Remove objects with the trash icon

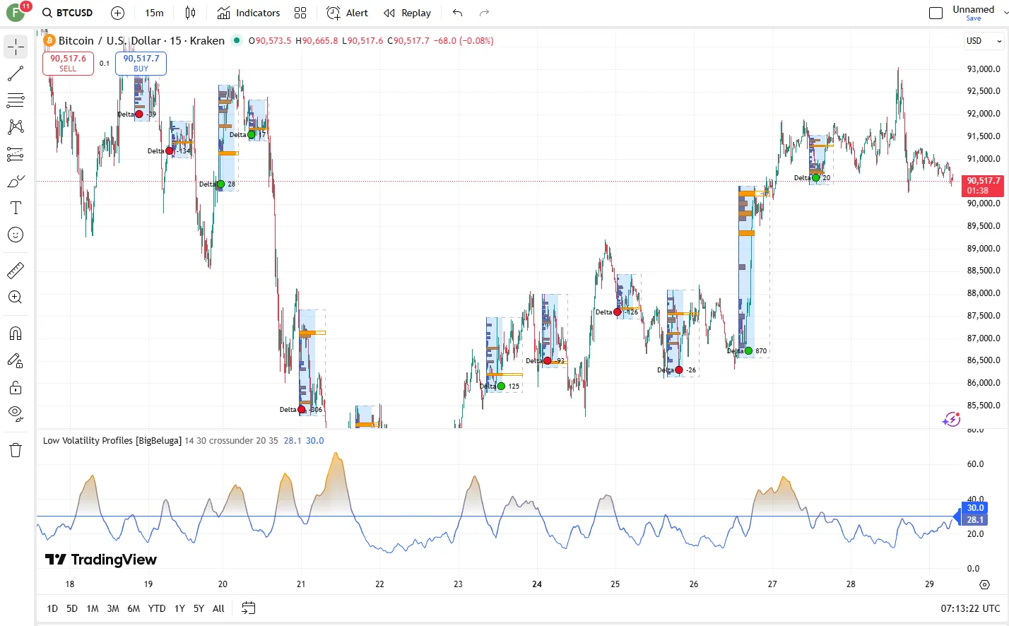(16, 450)
